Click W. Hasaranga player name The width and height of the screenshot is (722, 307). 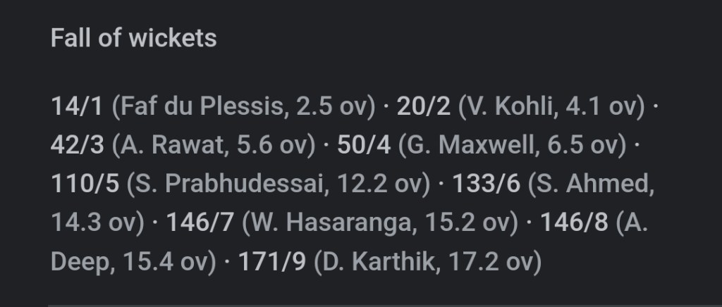click(x=330, y=223)
